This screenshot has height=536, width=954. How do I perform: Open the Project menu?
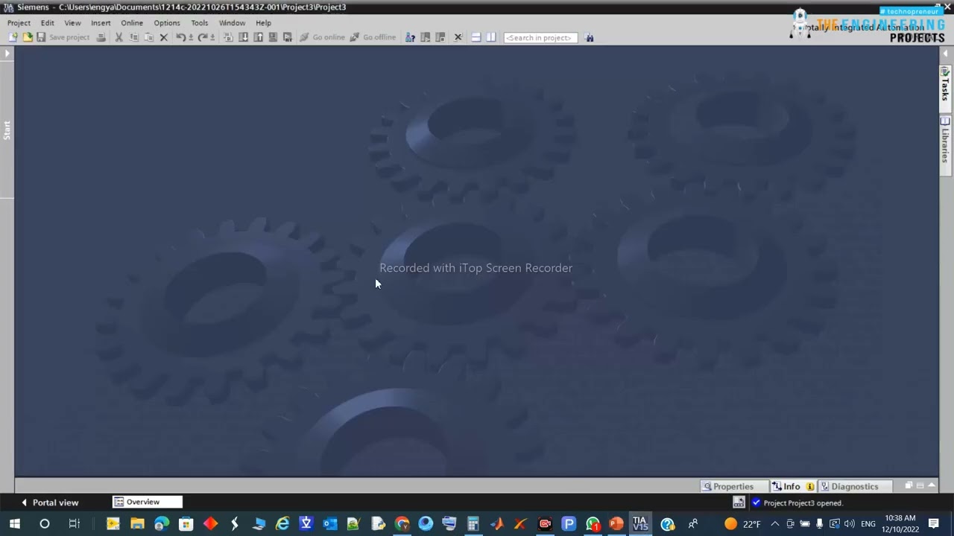click(19, 23)
